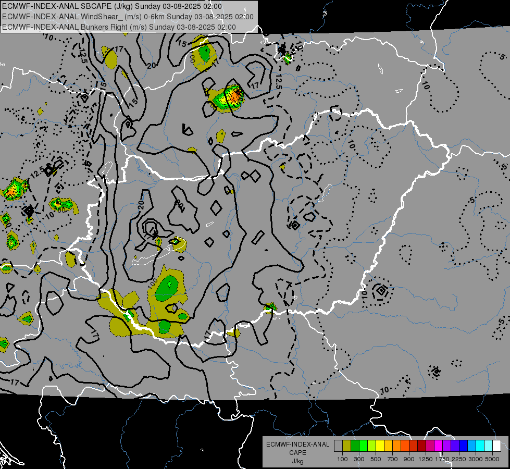Select the olive 100 J/kg legend swatch
Screen dimensions: 510x469
pos(346,446)
